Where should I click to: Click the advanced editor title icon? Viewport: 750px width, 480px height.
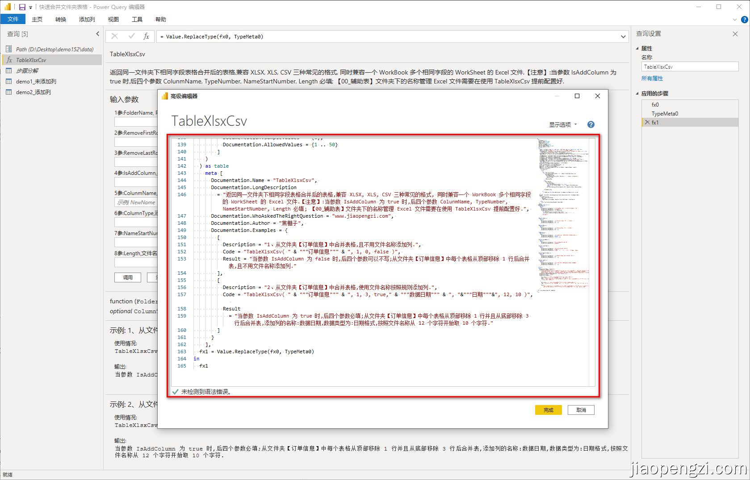[x=165, y=96]
